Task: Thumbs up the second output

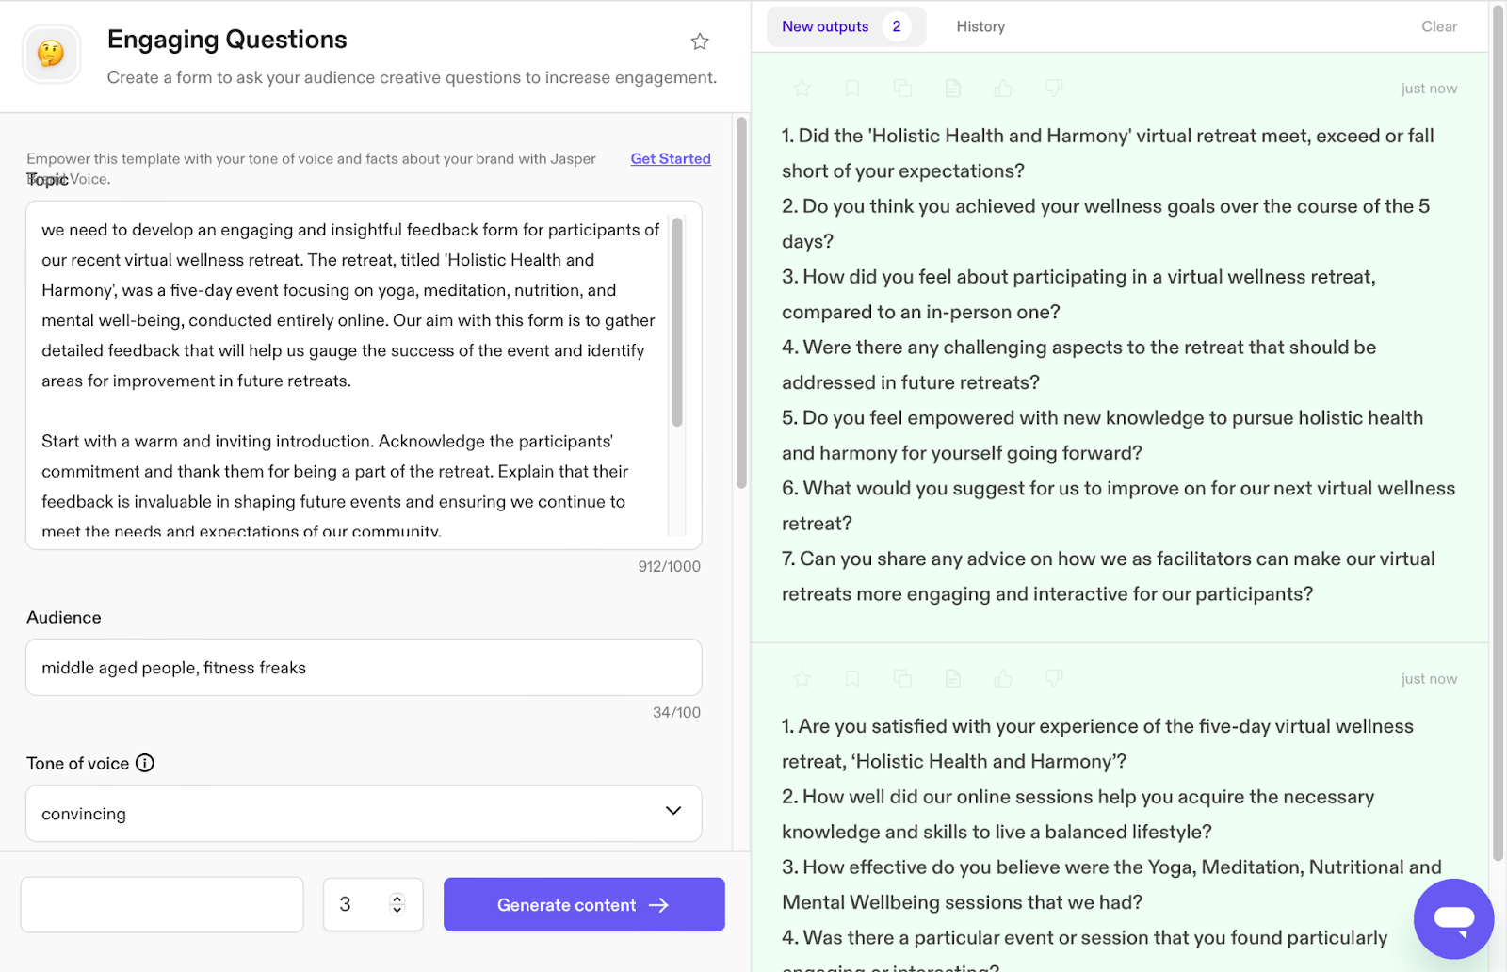Action: pyautogui.click(x=1003, y=678)
